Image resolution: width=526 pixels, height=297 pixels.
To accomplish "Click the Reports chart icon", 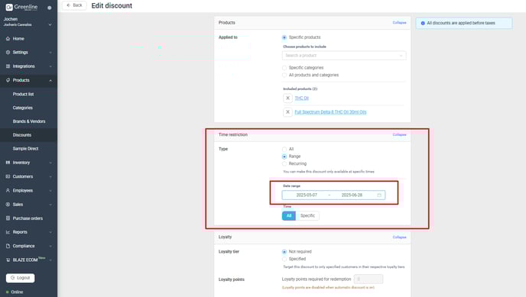I will (x=8, y=232).
